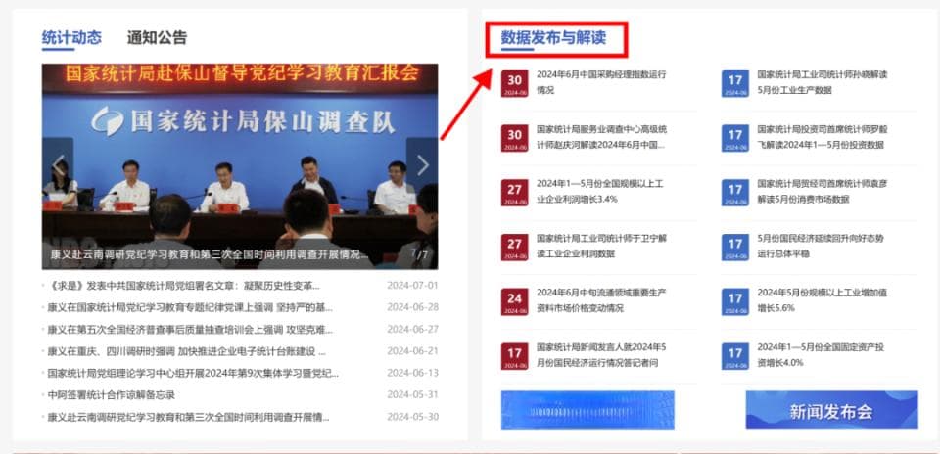This screenshot has width=940, height=454.
Task: Open the blue banner left of 新闻发布会
Action: (587, 410)
